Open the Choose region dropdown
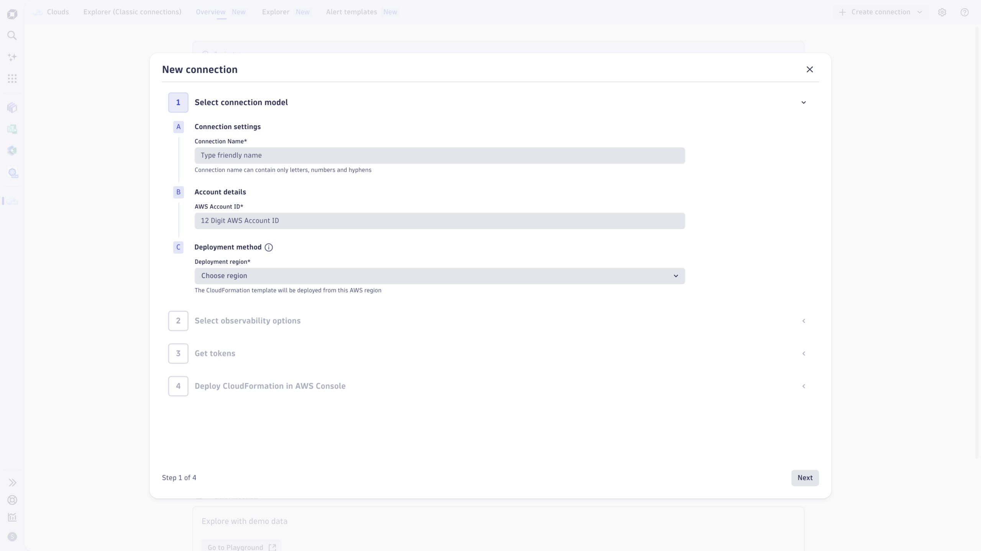Viewport: 981px width, 551px height. click(x=440, y=276)
